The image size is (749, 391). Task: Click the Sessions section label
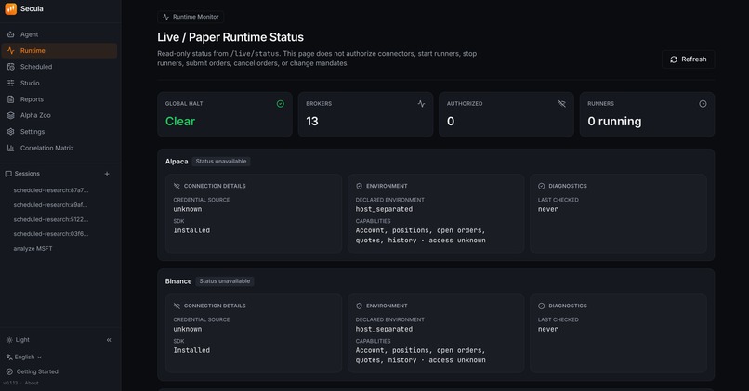pos(27,174)
